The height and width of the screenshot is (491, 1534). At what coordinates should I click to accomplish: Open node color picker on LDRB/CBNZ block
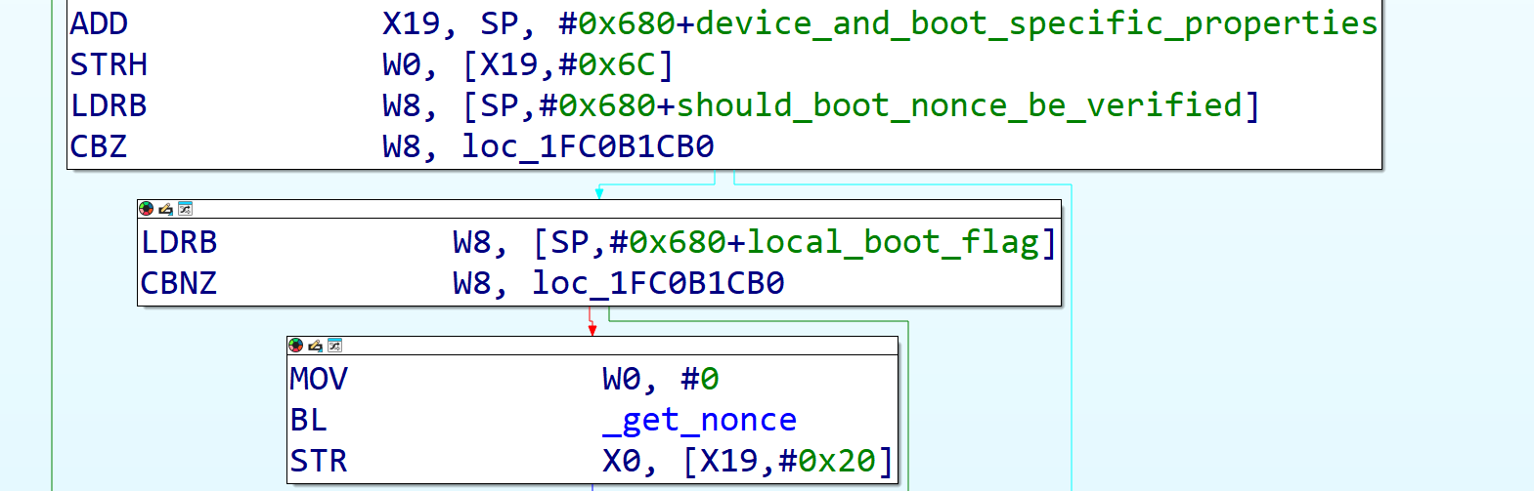click(147, 209)
